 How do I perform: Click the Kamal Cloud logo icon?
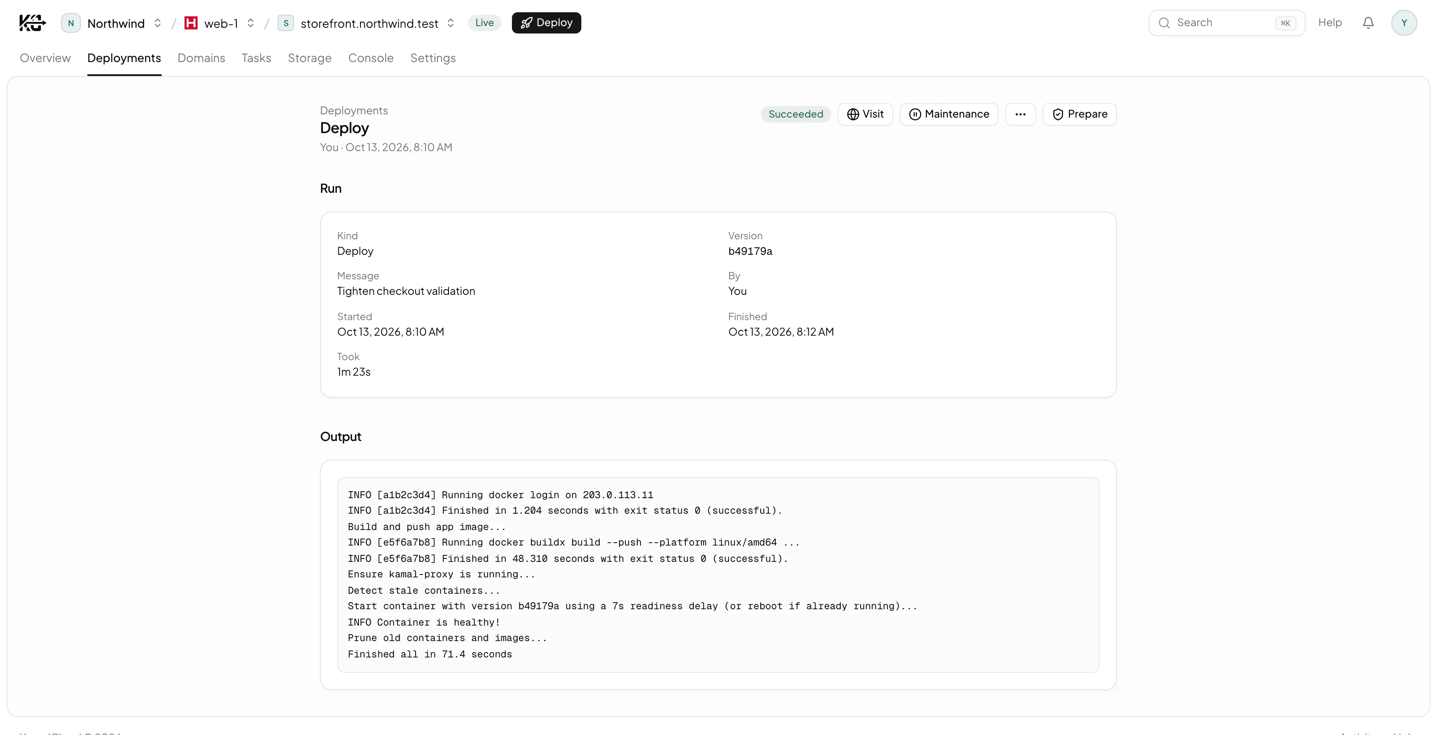tap(32, 23)
